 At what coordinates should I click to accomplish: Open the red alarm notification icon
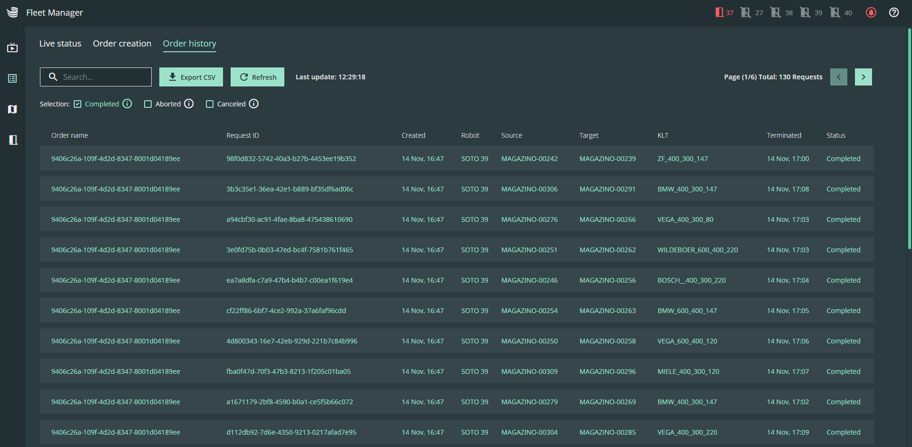point(871,12)
